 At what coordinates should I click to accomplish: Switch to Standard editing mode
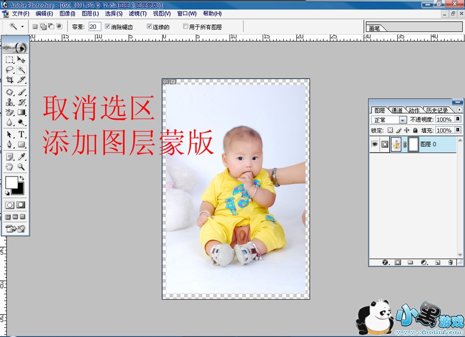10,205
